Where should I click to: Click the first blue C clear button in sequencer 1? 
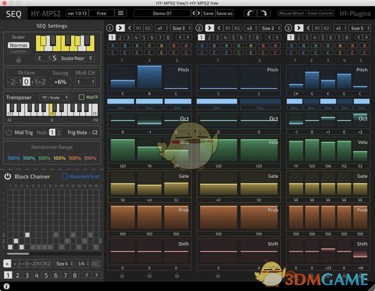(x=113, y=52)
